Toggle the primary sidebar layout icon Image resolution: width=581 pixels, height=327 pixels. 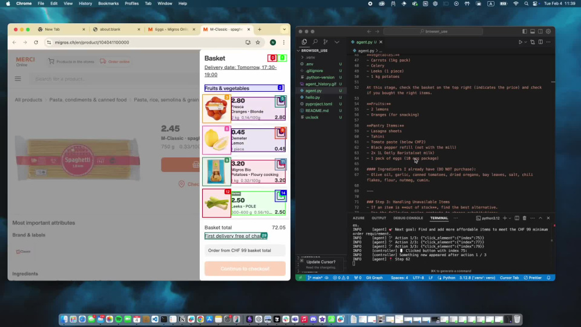point(524,31)
